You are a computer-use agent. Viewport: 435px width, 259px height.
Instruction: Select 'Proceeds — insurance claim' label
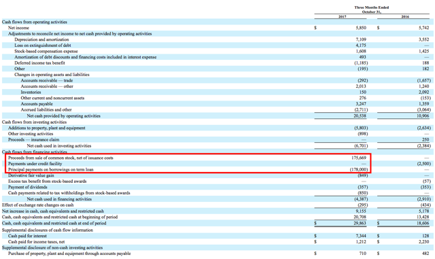click(33, 139)
